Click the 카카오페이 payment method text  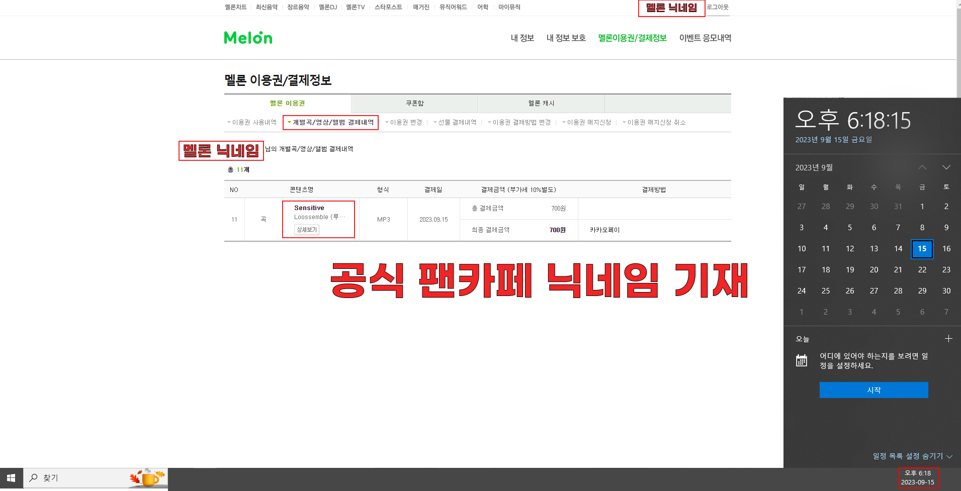pos(604,230)
